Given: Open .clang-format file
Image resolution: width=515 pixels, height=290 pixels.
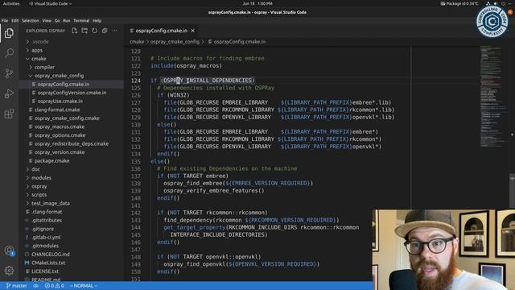Looking at the screenshot, I should [72, 212].
